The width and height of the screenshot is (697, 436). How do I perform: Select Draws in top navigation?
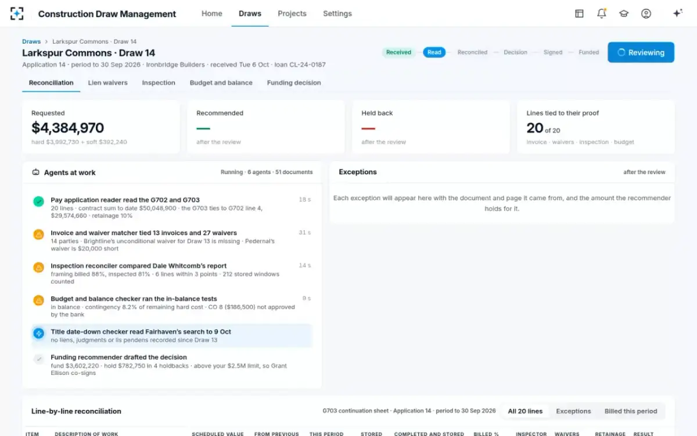click(x=250, y=13)
